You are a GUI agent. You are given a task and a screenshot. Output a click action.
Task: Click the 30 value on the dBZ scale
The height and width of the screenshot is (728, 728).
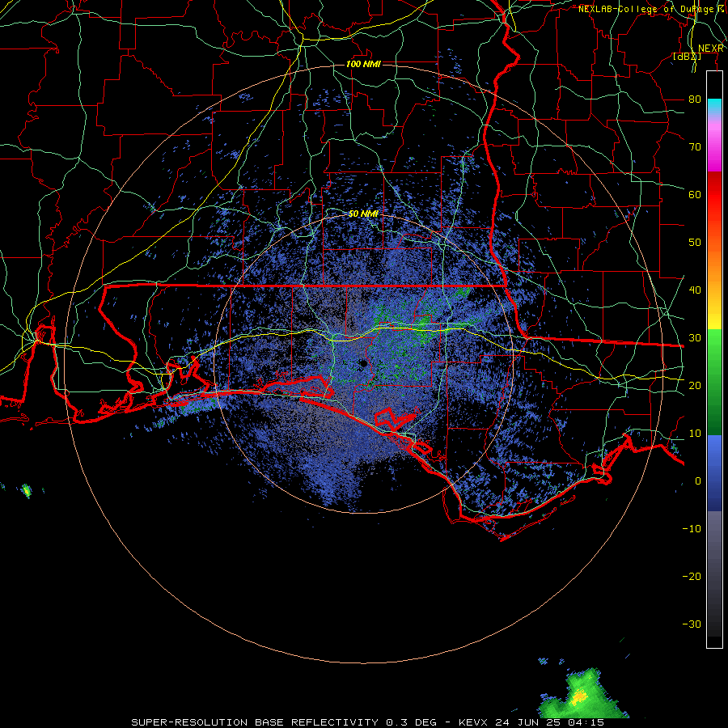click(695, 338)
